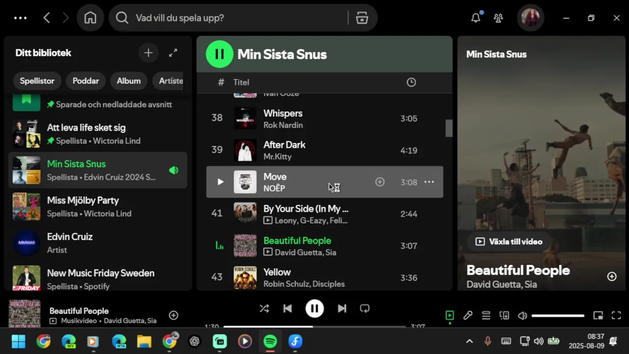Screen dimensions: 629x354
Task: Enter full screen mode icon
Action: (616, 316)
